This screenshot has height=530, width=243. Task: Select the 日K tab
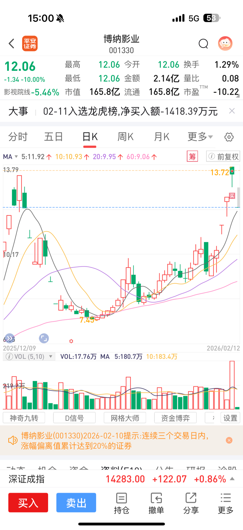tap(90, 137)
